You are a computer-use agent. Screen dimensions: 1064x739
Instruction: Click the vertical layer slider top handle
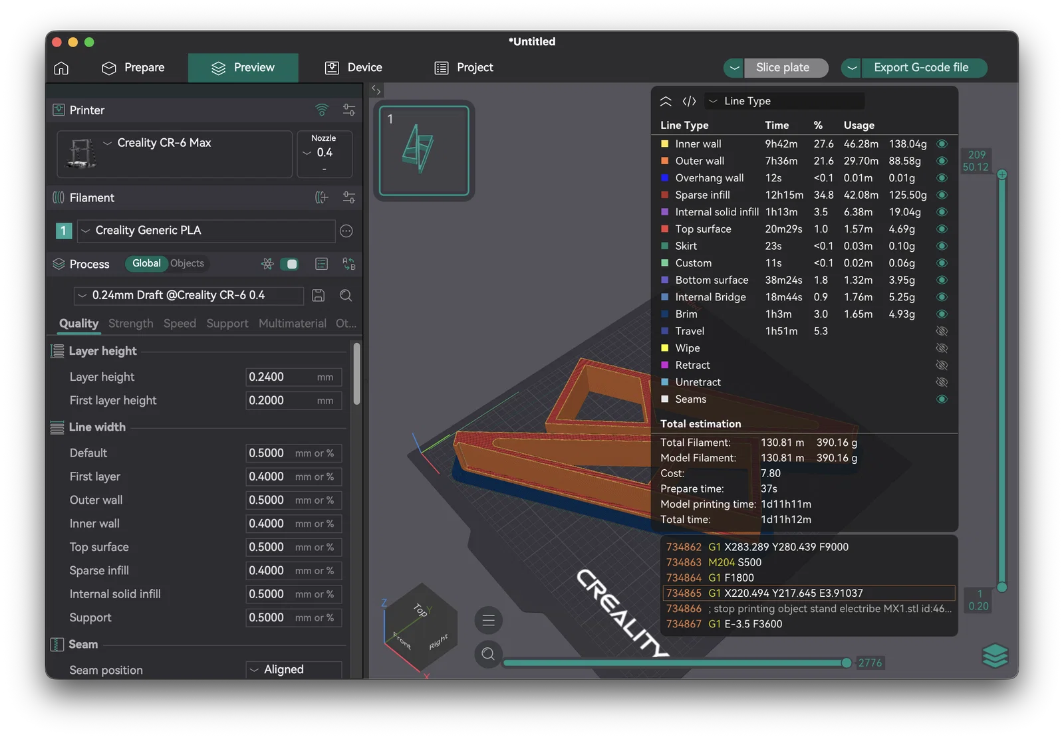pos(1002,174)
